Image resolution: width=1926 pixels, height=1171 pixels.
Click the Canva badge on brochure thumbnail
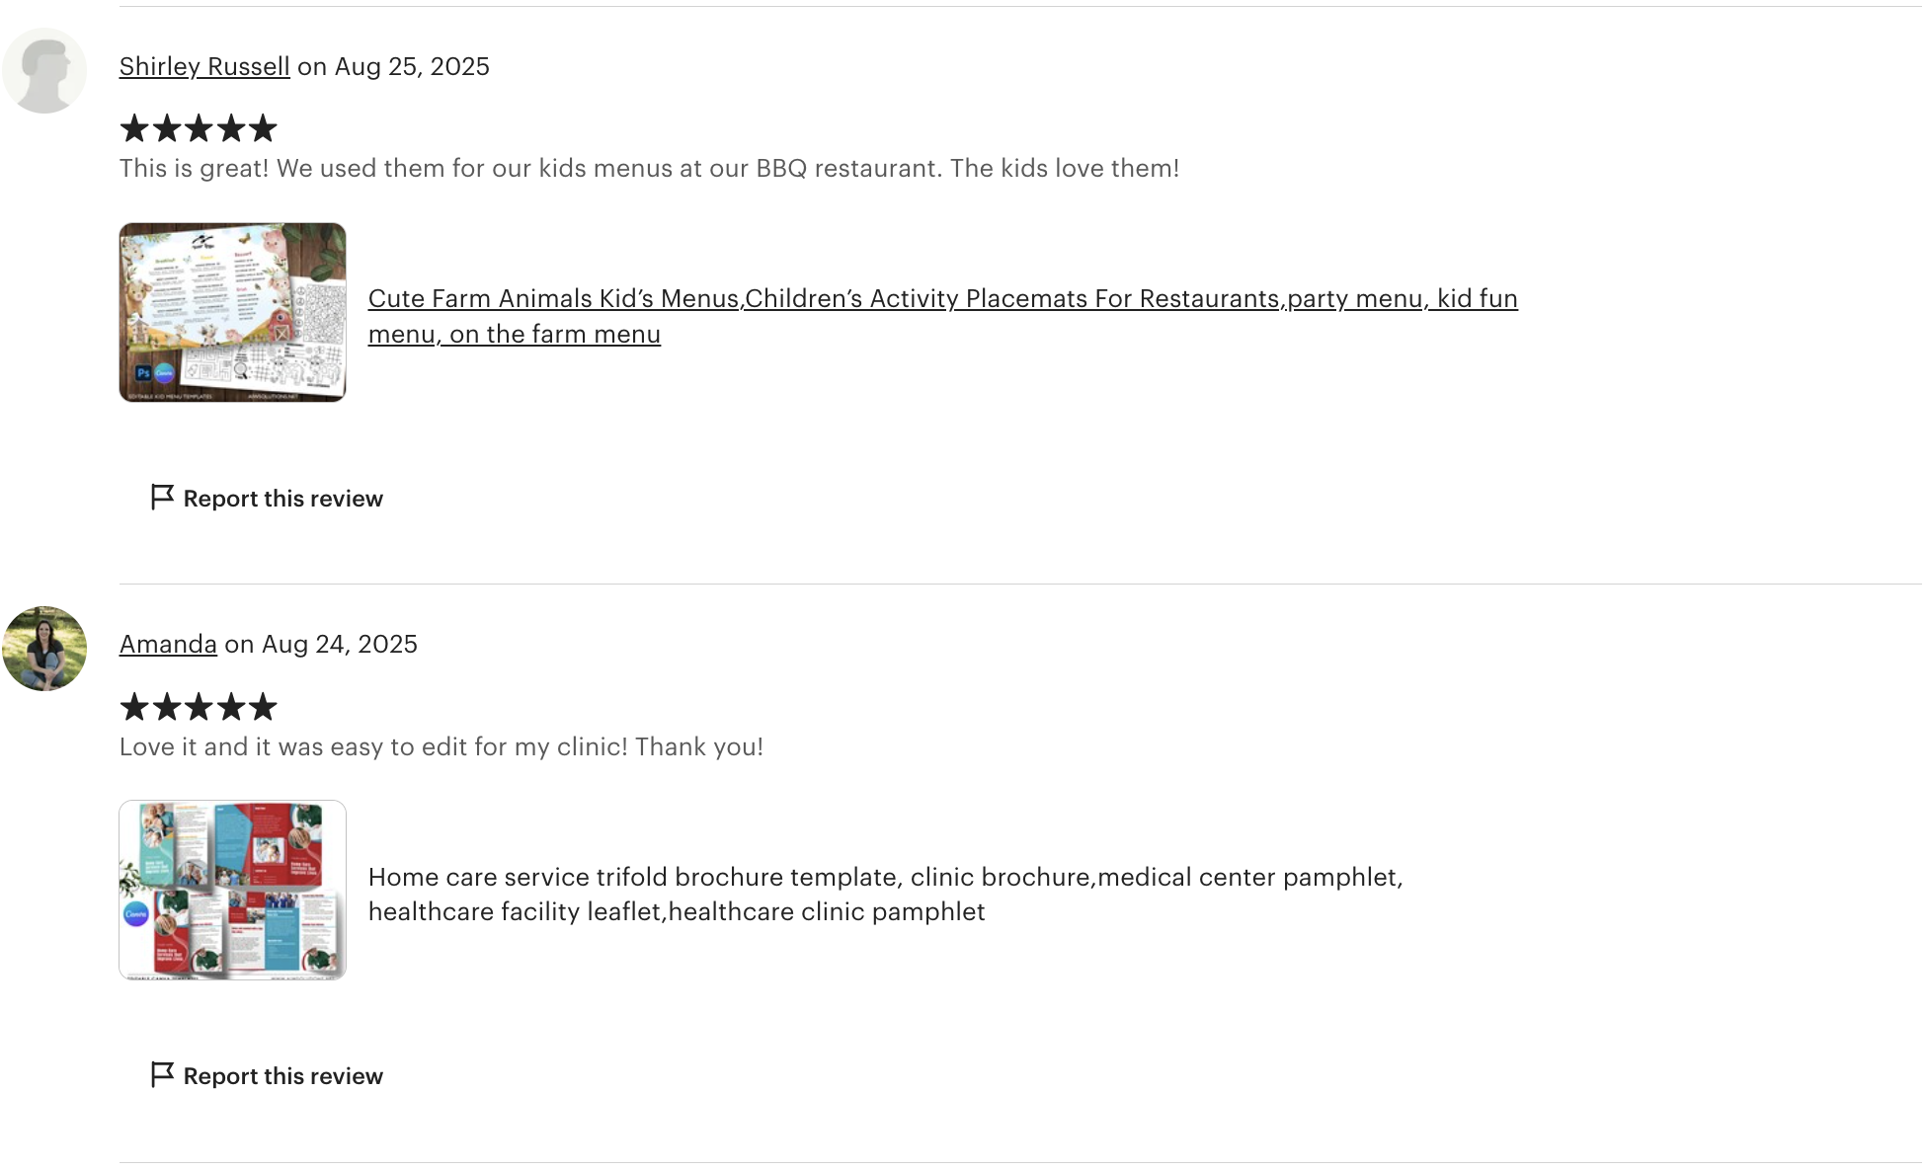tap(136, 914)
